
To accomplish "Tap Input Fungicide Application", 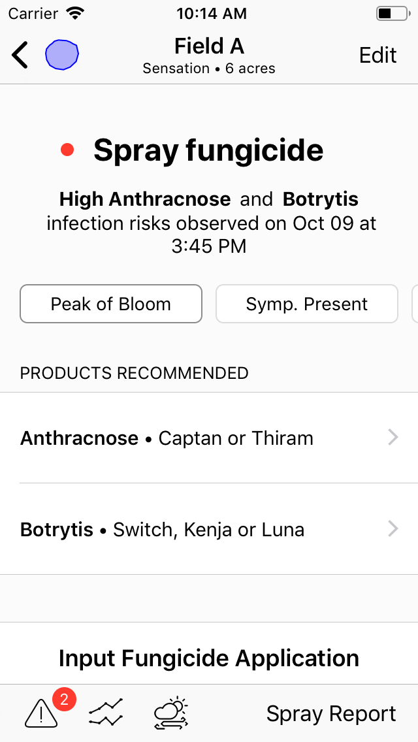I will 209,658.
